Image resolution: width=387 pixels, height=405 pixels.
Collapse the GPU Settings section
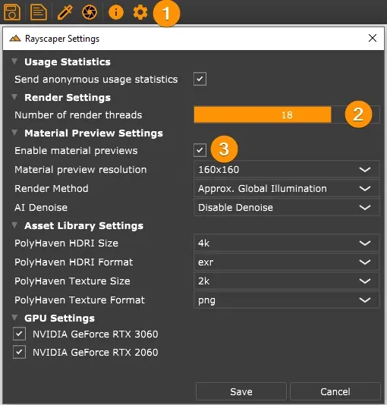tap(14, 318)
